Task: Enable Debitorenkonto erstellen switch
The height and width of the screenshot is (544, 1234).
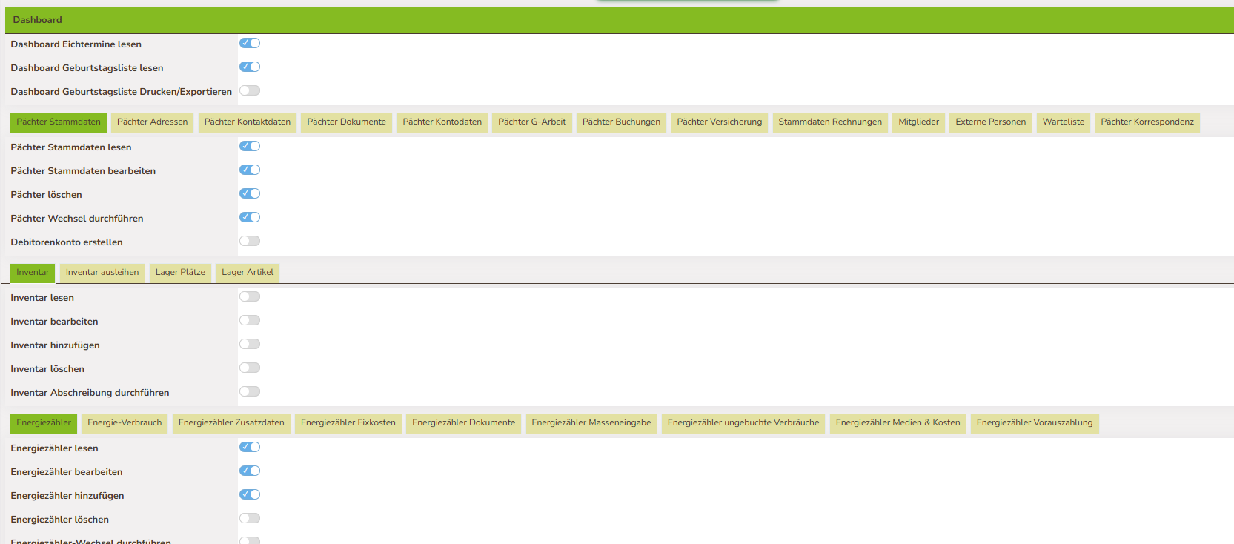Action: [250, 242]
